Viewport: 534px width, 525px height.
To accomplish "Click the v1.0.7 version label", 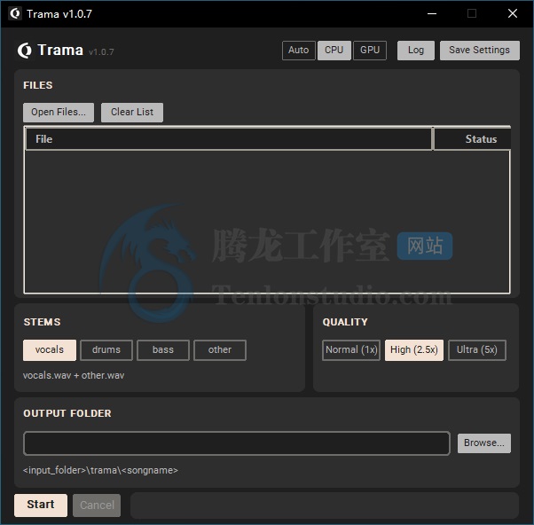I will pyautogui.click(x=101, y=52).
